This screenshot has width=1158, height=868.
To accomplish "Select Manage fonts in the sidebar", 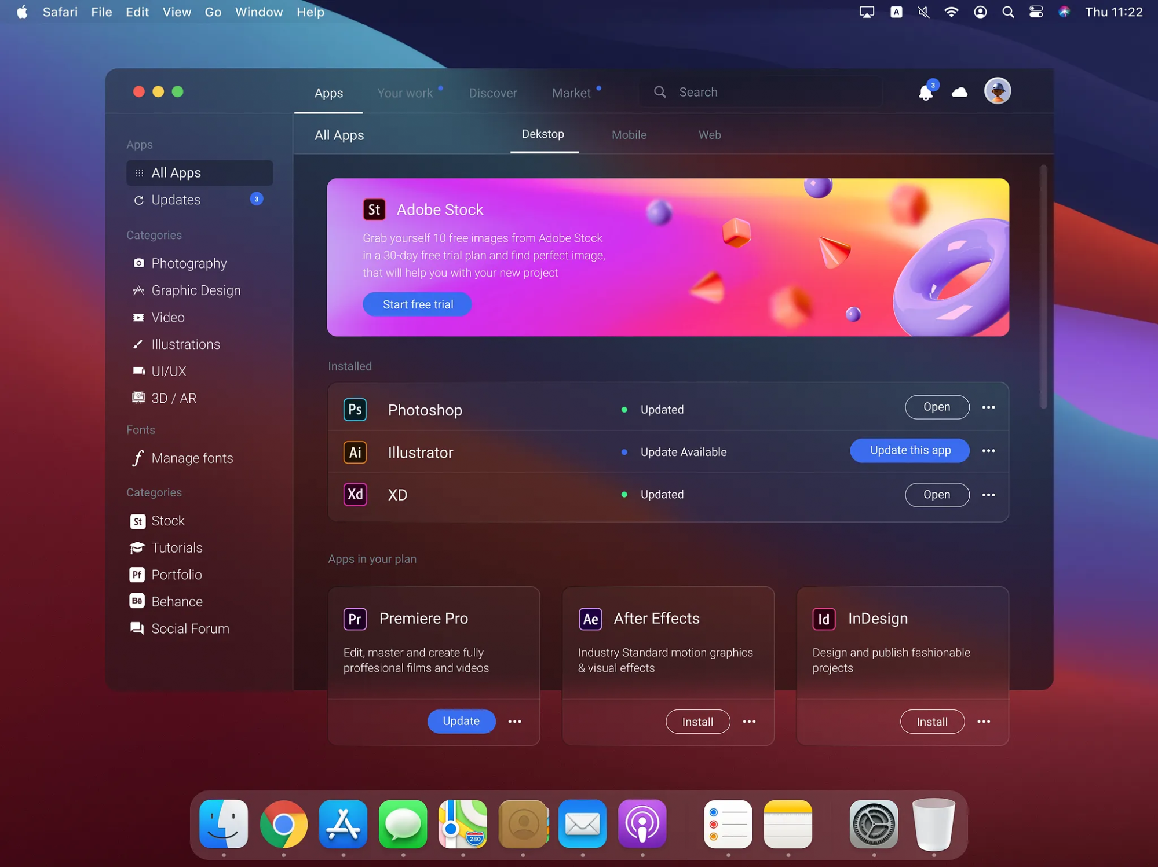I will point(192,458).
